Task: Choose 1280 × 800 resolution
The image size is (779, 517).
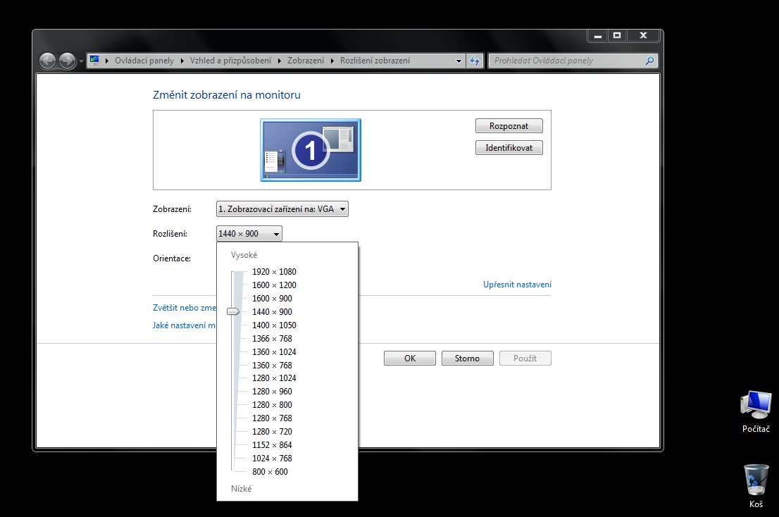Action: (x=272, y=405)
